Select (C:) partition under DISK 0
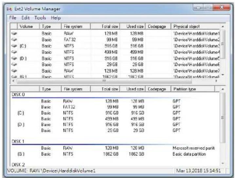This screenshot has width=235, height=178. [21, 113]
